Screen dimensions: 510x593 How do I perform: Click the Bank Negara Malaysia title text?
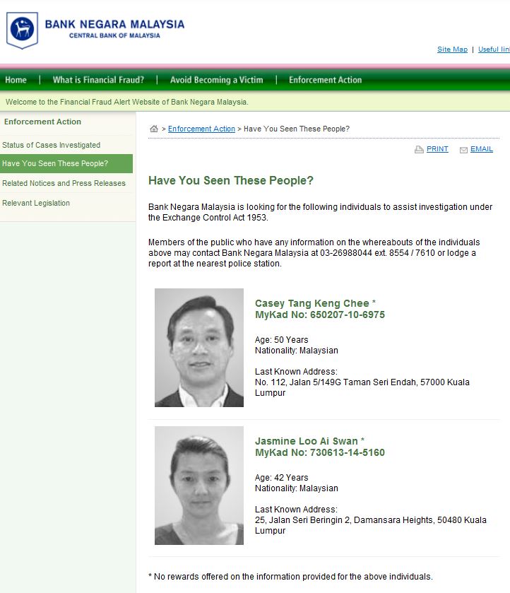point(114,24)
